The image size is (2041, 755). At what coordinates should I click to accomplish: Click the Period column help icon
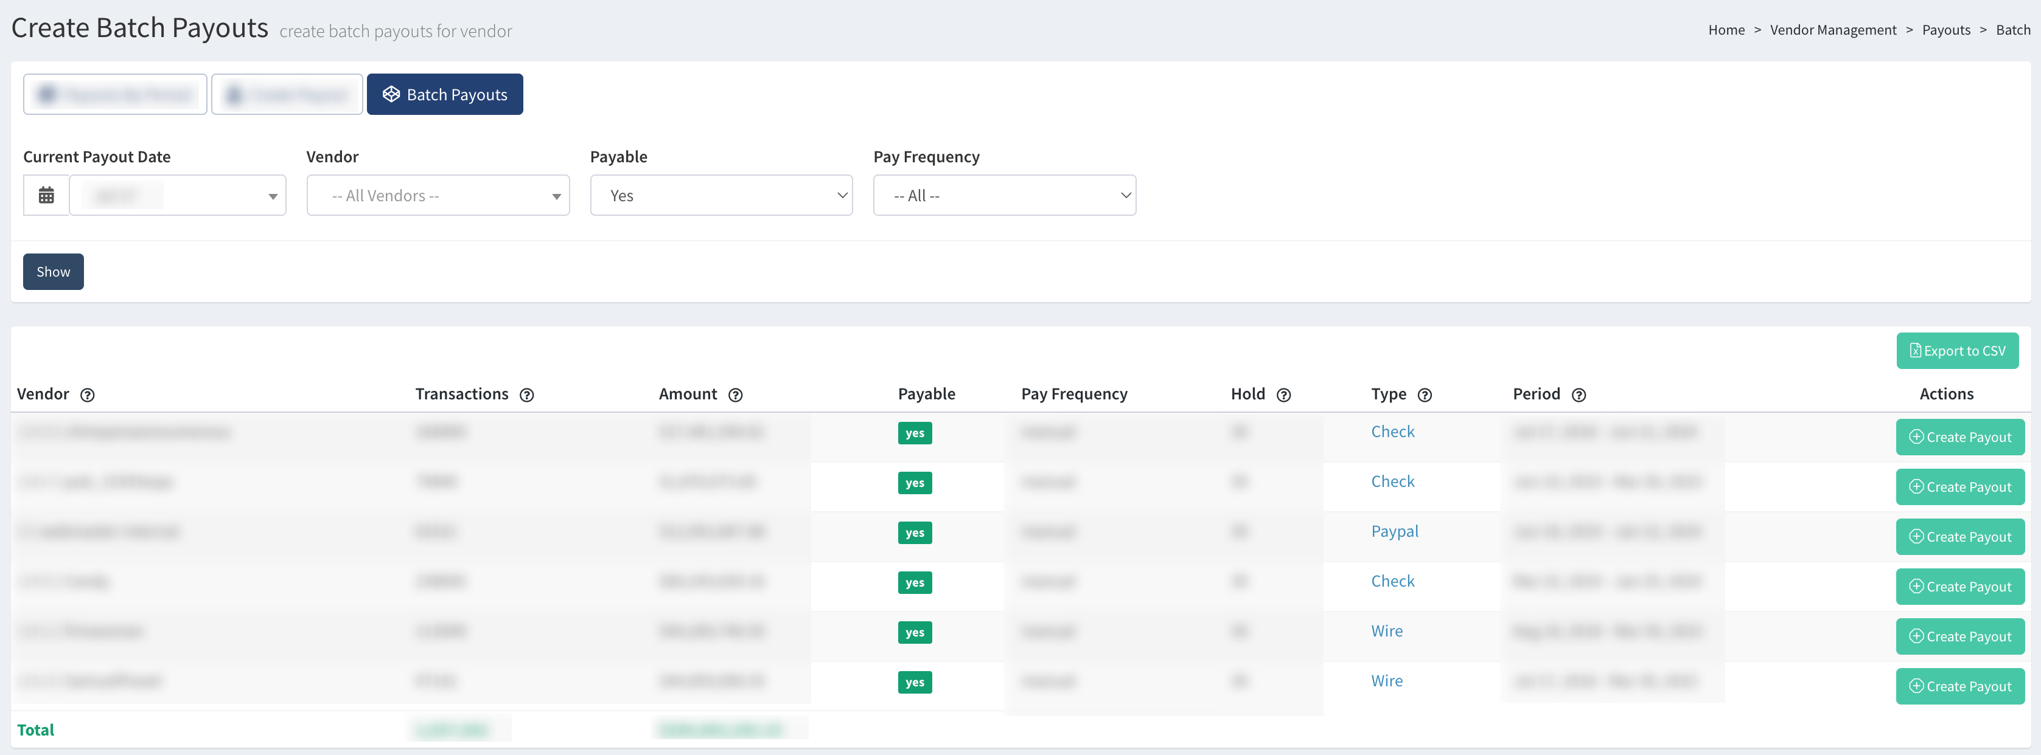1579,395
